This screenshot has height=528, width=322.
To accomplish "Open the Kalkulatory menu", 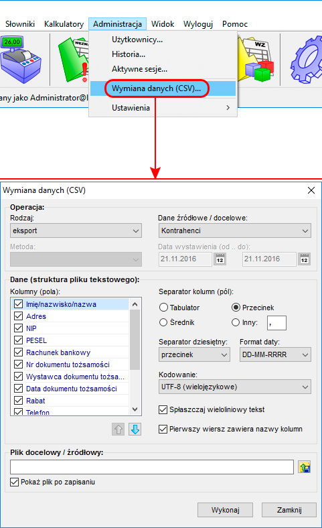I will [64, 24].
